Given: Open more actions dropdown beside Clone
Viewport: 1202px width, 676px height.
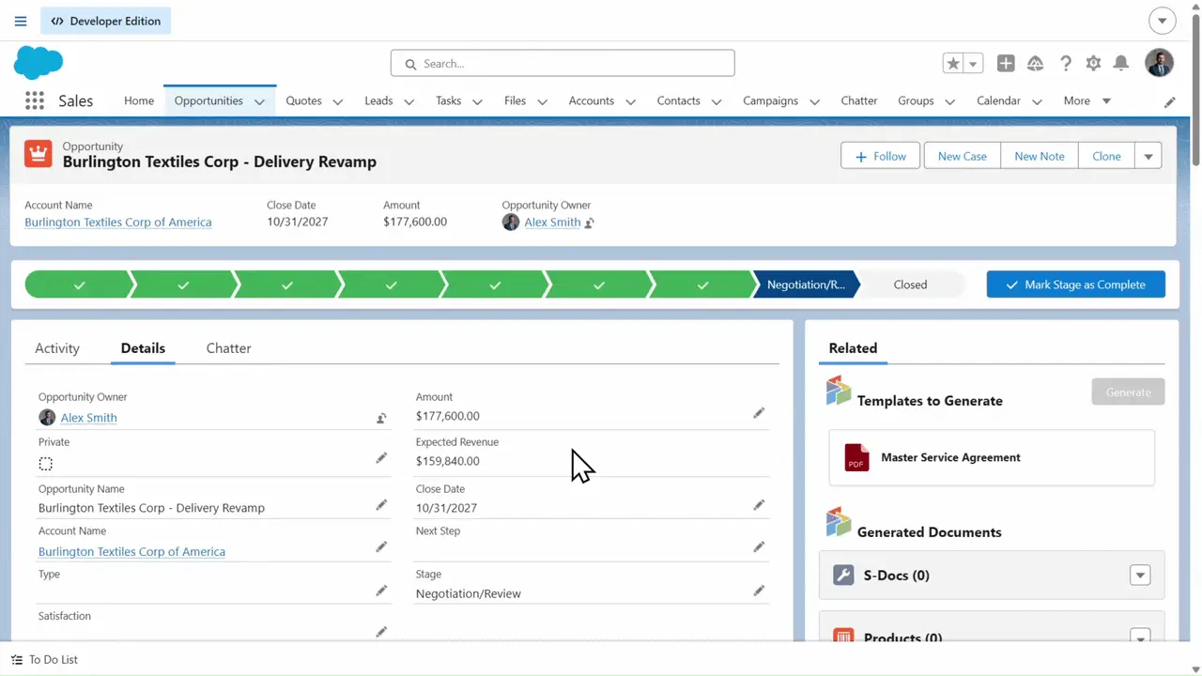Looking at the screenshot, I should click(1148, 157).
